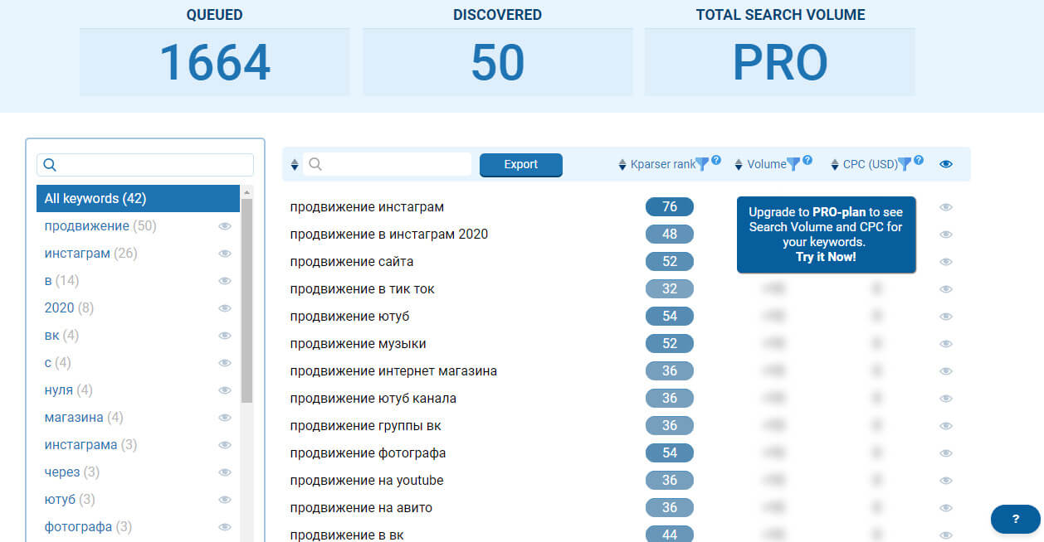The height and width of the screenshot is (542, 1044).
Task: Open the floating help question button
Action: click(x=1016, y=519)
